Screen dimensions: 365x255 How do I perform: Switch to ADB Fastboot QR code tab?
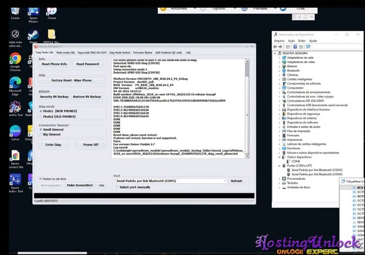click(x=169, y=53)
